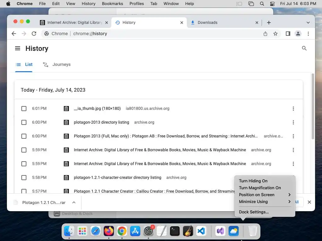Launch GarageBand from the Dock
Screen dimensions: 322x241
(188, 231)
